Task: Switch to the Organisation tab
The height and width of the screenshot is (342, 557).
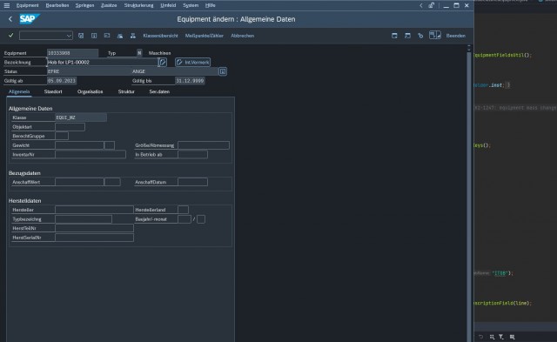Action: (x=90, y=91)
